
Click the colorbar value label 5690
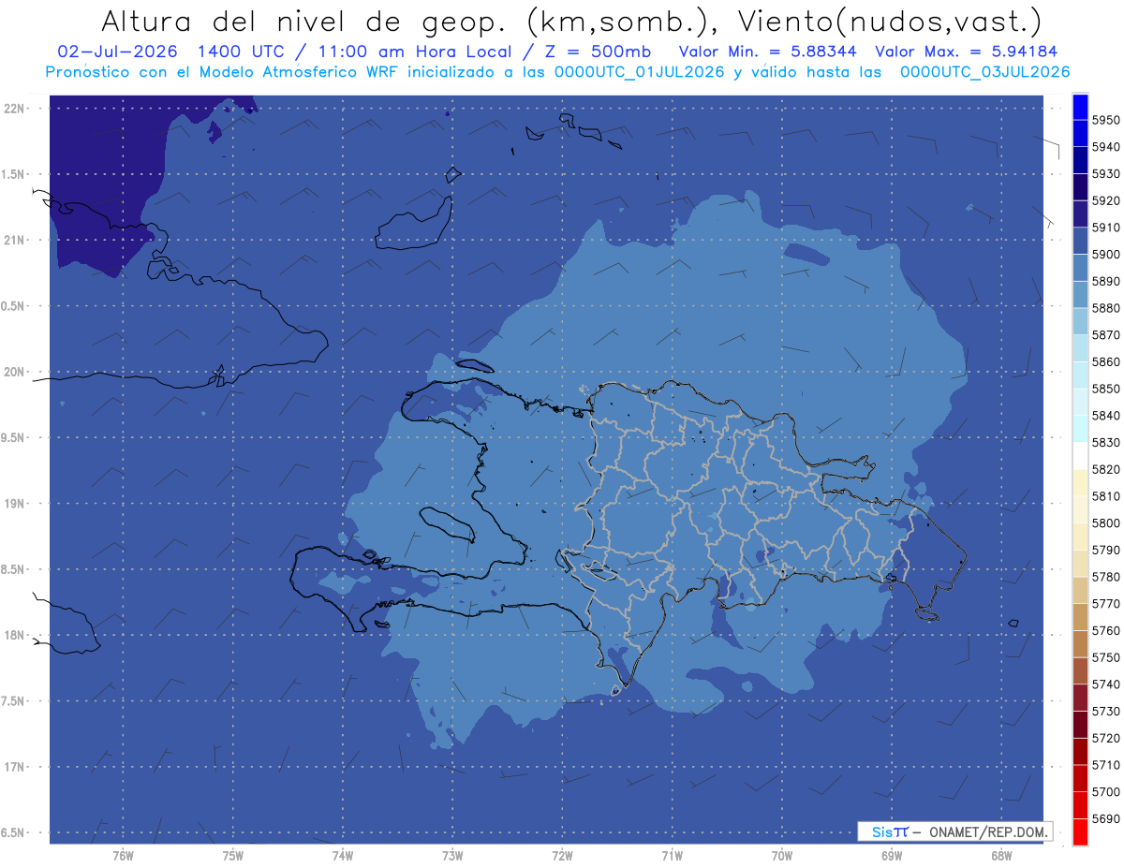coord(1105,818)
